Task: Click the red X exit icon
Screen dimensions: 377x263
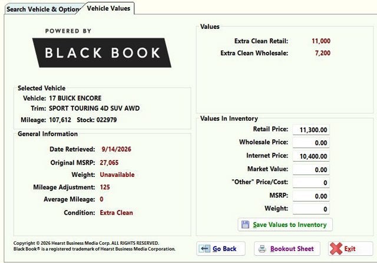Action: tap(336, 249)
